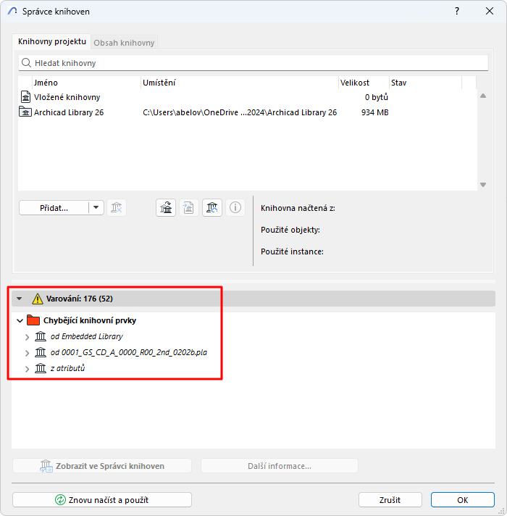Viewport: 507px width, 516px height.
Task: Click the Vložené knihovny library icon
Action: (25, 97)
